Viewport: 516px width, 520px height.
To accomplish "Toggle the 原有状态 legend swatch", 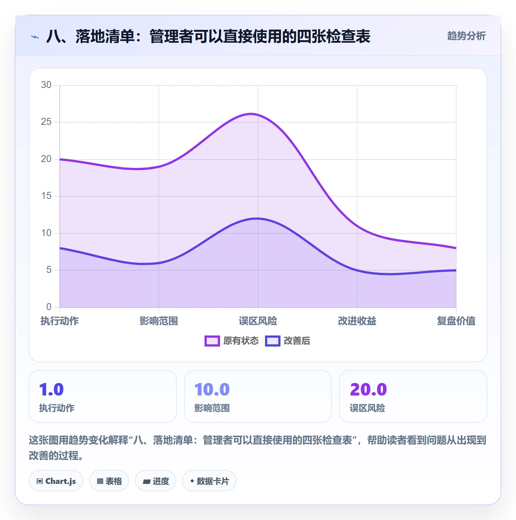I will (x=212, y=341).
